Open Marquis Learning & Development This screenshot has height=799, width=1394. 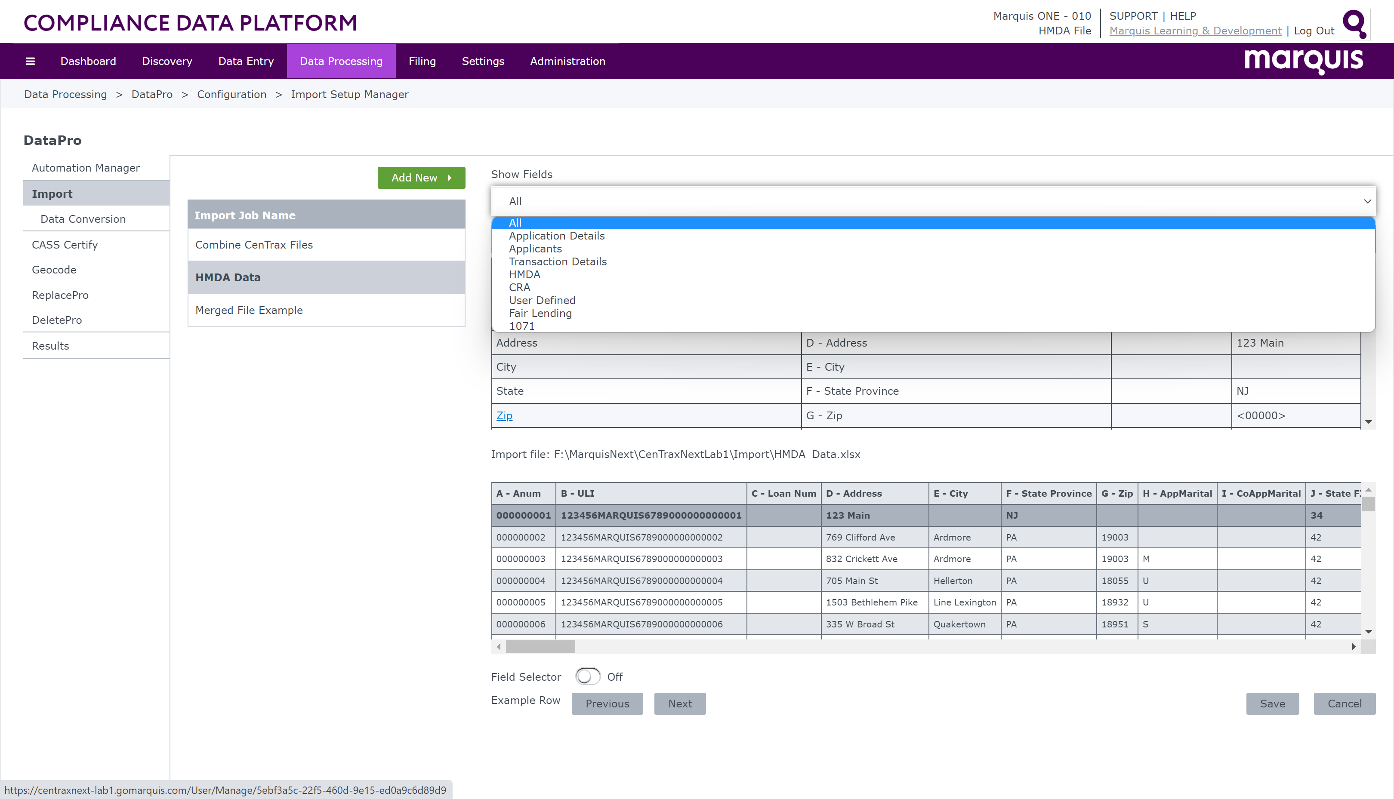(1195, 30)
